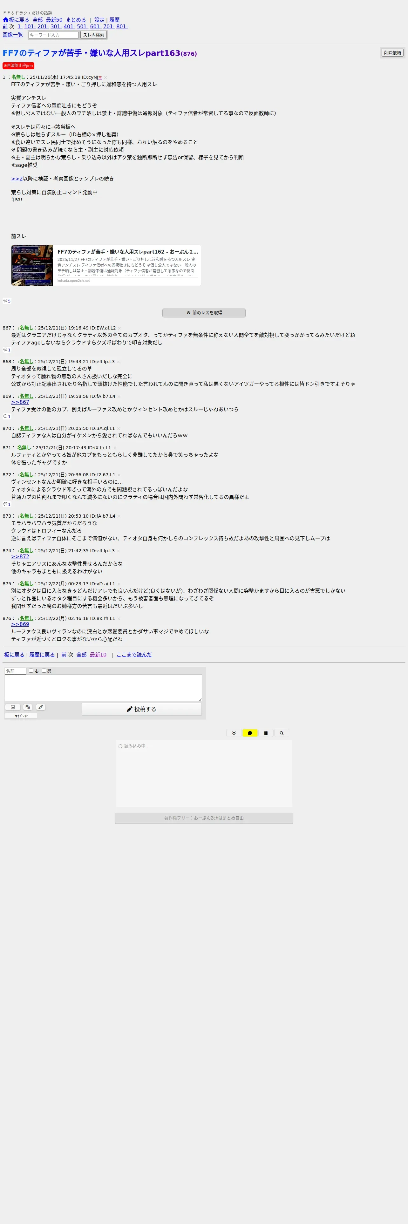Viewport: 408px width, 1224px height.
Task: Click 板に戻る at the top
Action: tap(19, 20)
